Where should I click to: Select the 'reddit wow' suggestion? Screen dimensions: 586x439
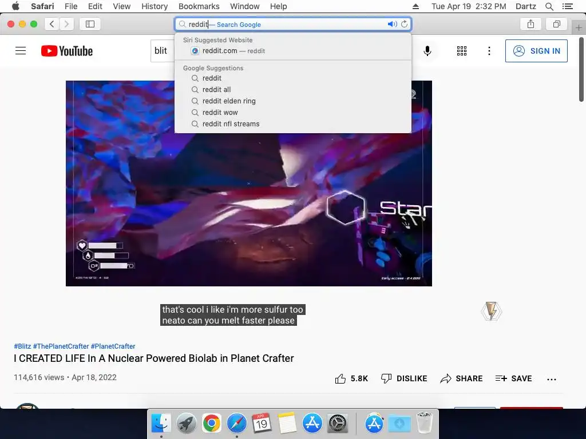click(293, 113)
